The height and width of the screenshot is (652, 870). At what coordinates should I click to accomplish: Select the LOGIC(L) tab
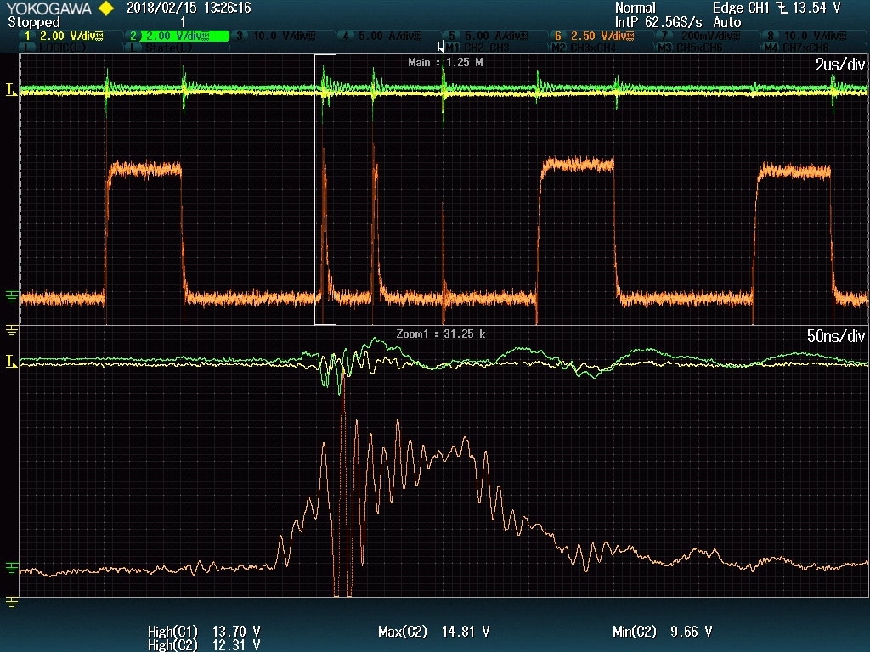tap(71, 48)
